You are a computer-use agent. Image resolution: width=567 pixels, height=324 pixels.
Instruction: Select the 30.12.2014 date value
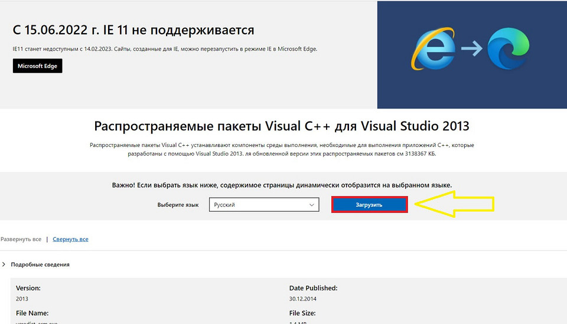303,299
